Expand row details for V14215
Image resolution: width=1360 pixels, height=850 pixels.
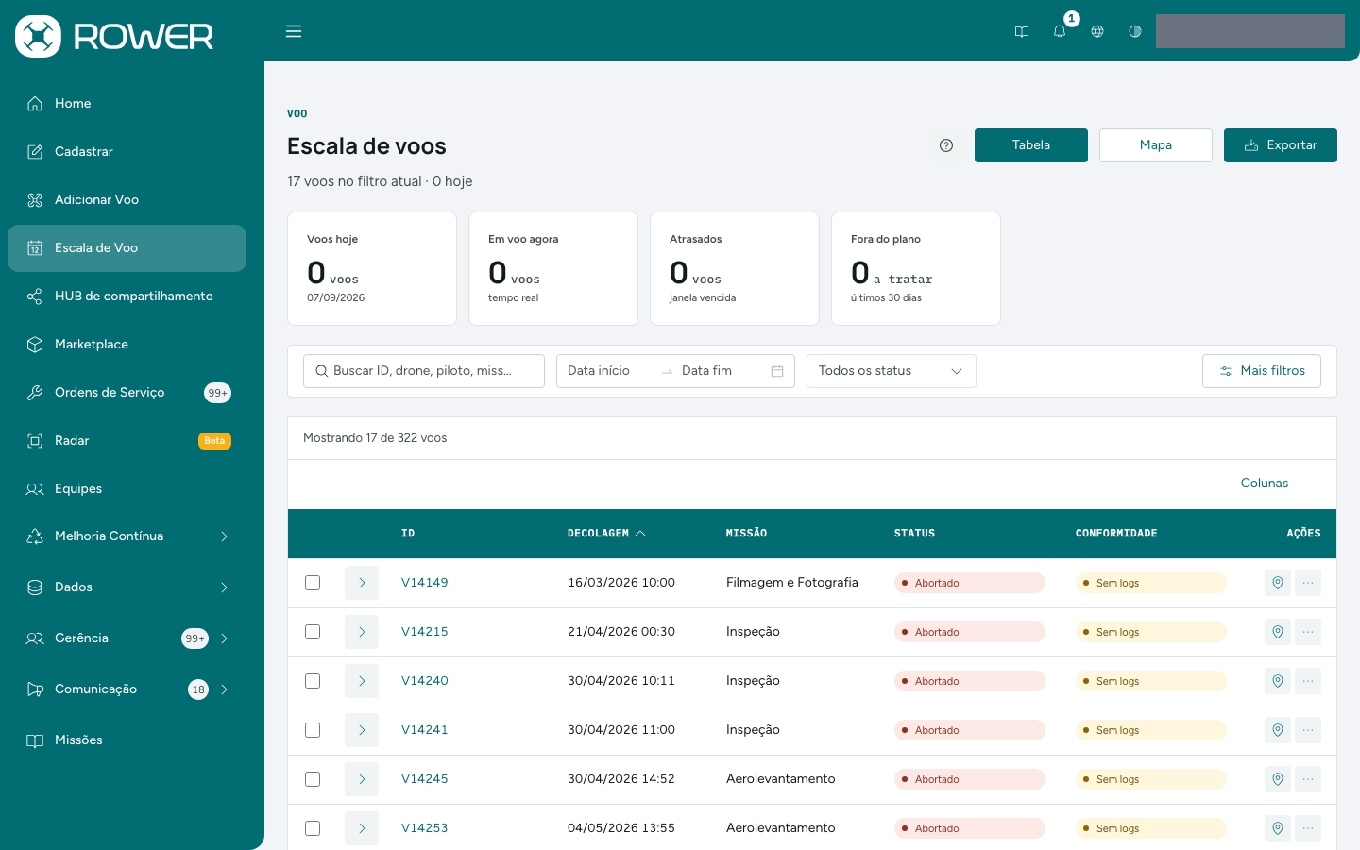(x=362, y=632)
